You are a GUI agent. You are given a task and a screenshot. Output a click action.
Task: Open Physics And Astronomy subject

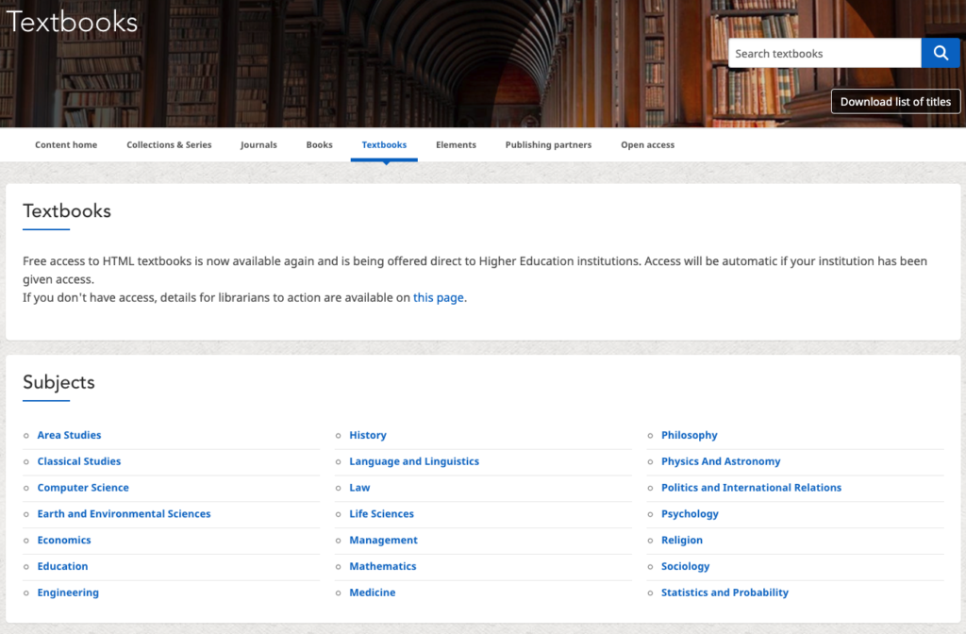pos(721,461)
